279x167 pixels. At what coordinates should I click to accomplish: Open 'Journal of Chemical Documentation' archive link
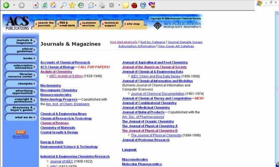(158, 94)
